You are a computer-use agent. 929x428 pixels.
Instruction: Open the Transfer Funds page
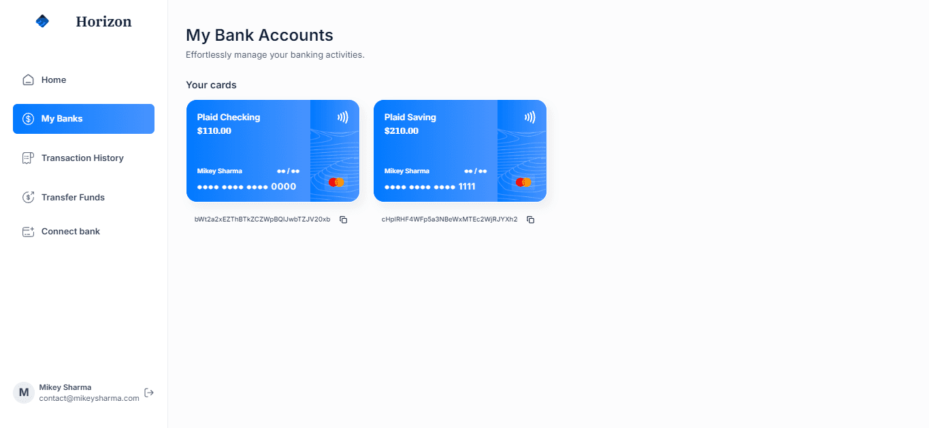(x=84, y=198)
